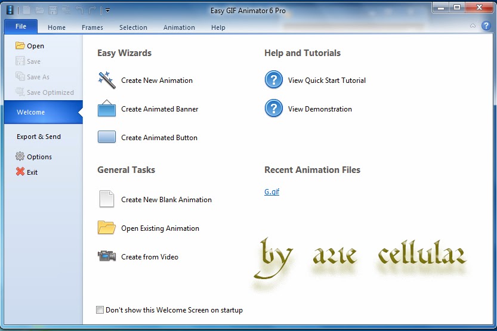This screenshot has height=331, width=497.
Task: Click the Options label in sidebar
Action: pyautogui.click(x=39, y=157)
